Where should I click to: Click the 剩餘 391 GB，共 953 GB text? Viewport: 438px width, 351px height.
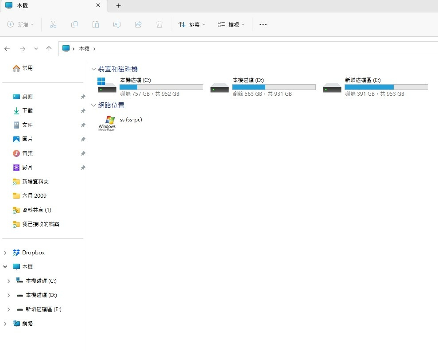[375, 94]
